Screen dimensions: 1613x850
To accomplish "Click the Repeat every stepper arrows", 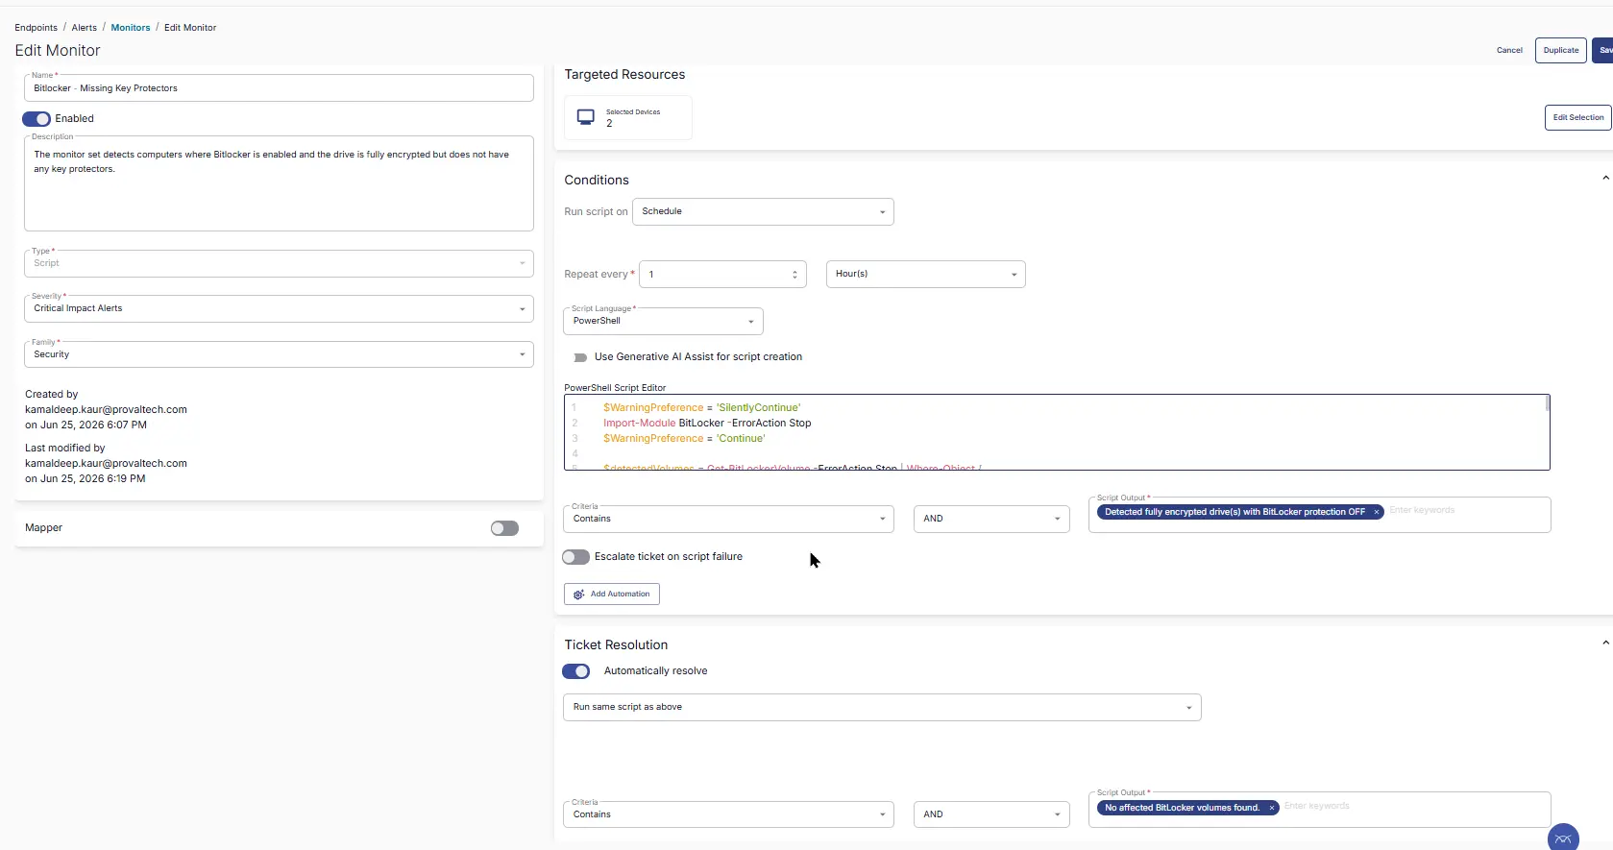I will pos(794,275).
